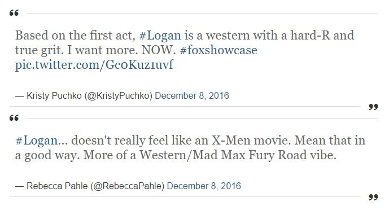
Task: Click the @RebeccaPahle handle
Action: coord(127,186)
